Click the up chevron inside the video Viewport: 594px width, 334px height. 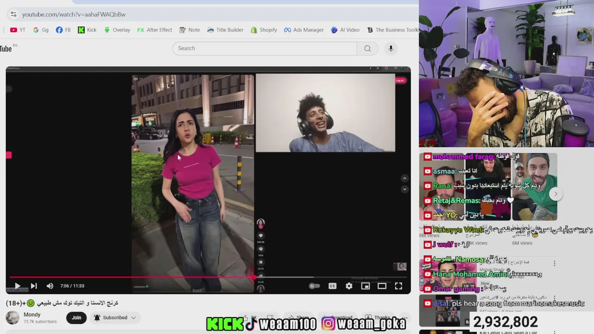pos(405,178)
